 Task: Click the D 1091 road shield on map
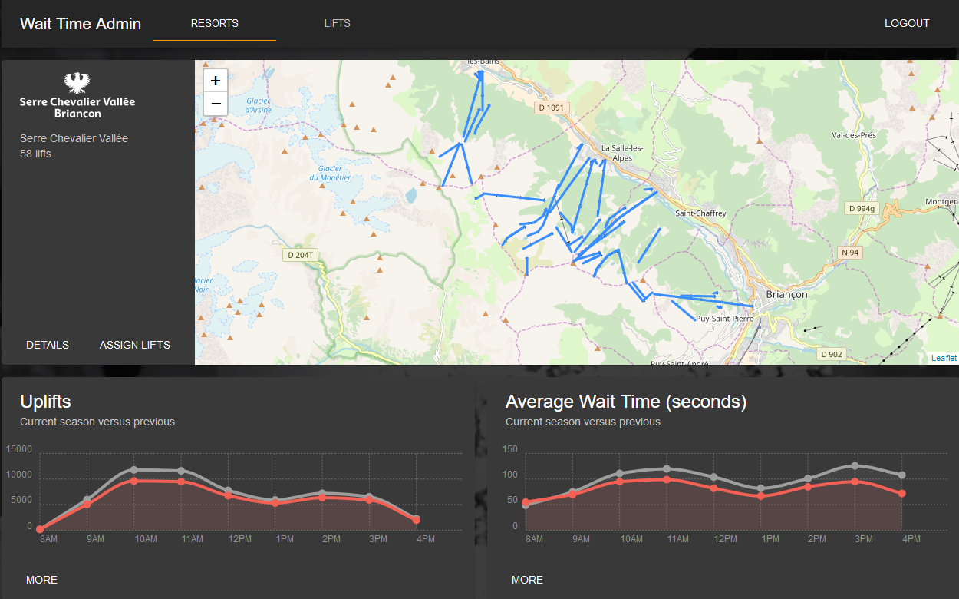click(552, 108)
